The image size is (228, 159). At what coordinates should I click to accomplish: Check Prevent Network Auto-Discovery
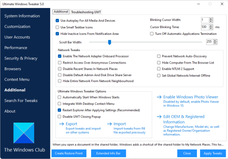tap(159, 56)
